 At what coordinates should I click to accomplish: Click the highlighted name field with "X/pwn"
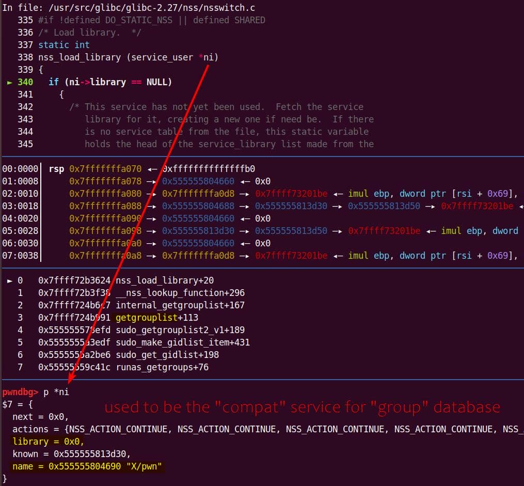pos(87,466)
